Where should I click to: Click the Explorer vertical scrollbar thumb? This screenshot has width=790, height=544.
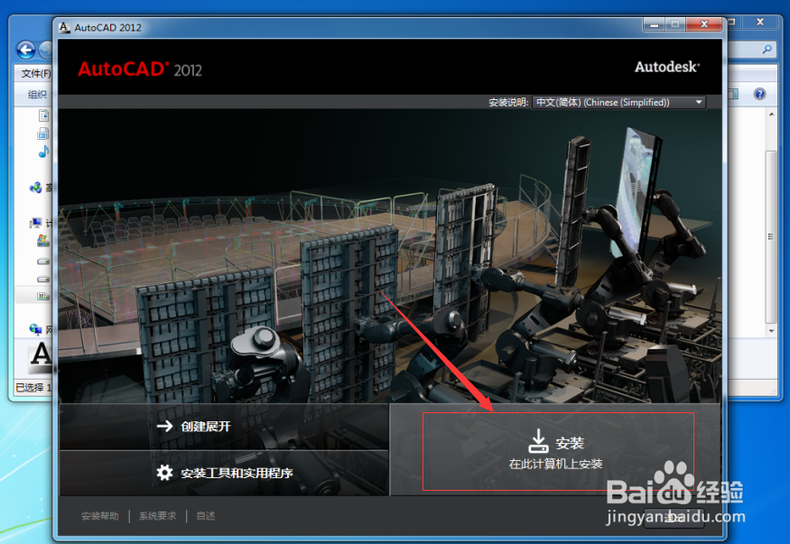(x=771, y=236)
